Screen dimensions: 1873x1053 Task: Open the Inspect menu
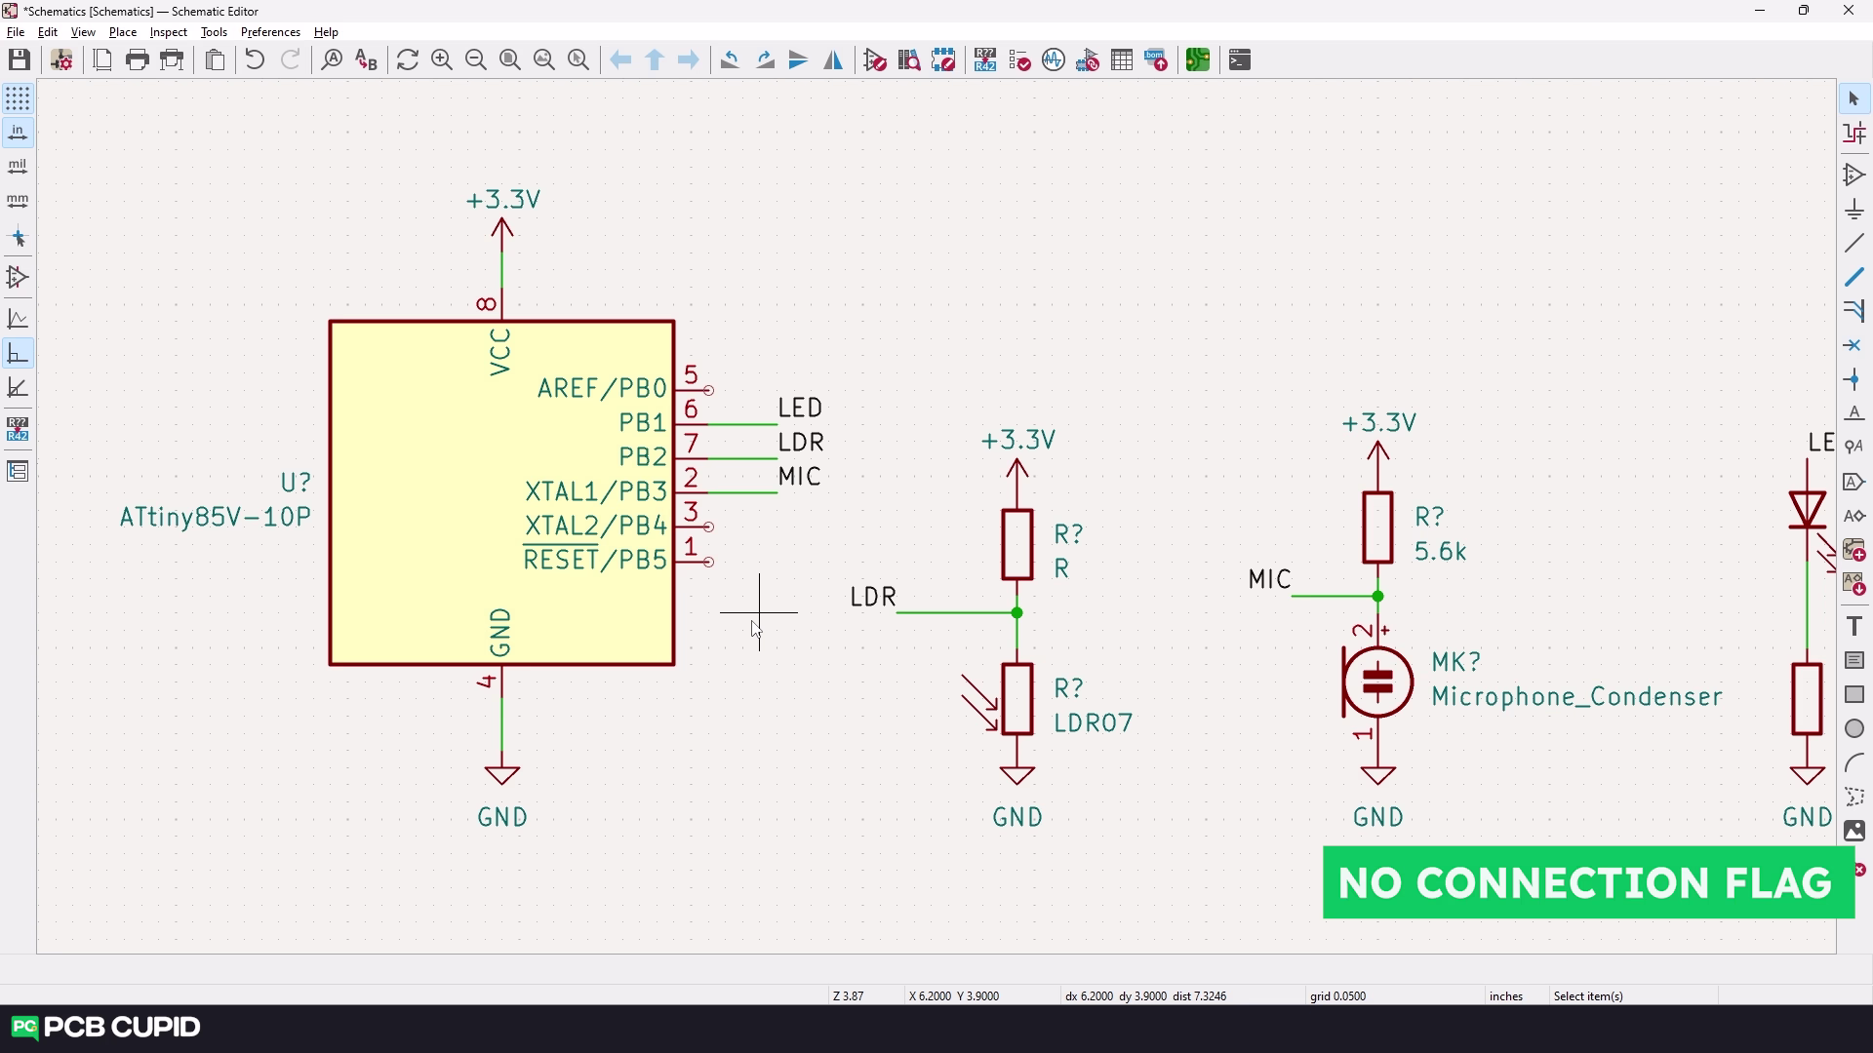[x=168, y=32]
